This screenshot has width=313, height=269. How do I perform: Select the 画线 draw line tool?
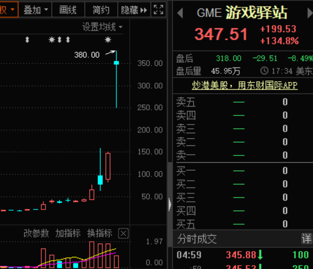tap(68, 9)
